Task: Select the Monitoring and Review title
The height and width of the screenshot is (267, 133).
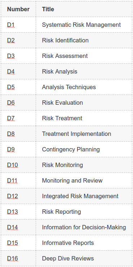Action: pos(72,180)
